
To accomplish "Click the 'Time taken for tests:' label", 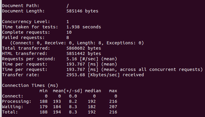I will 30,27.
